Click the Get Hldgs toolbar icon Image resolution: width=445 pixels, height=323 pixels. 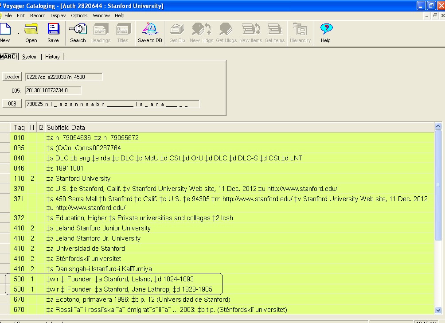coord(226,30)
